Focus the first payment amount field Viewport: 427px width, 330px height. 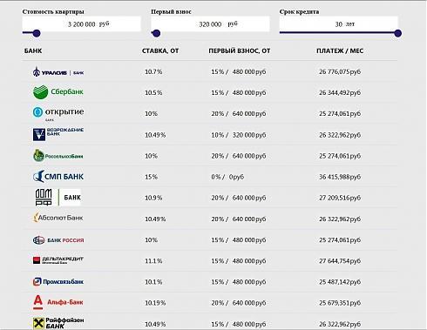tap(210, 24)
